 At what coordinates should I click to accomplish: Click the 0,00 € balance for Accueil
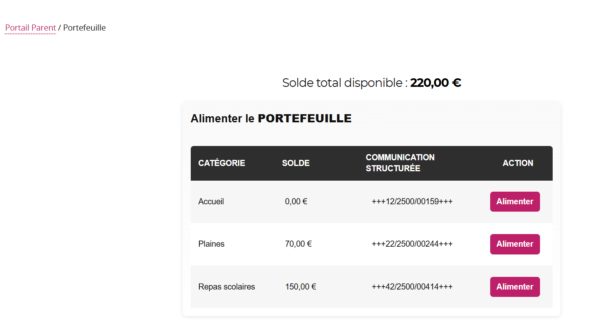click(x=296, y=201)
